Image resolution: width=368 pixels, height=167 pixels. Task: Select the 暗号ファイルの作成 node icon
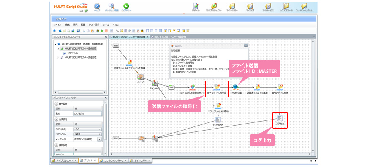[217, 87]
